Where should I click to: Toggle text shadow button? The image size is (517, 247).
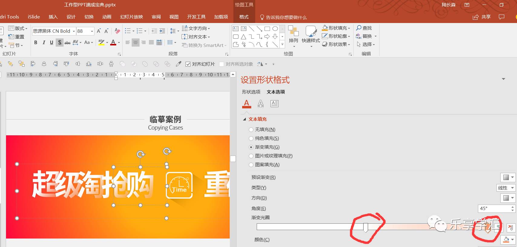coord(60,42)
